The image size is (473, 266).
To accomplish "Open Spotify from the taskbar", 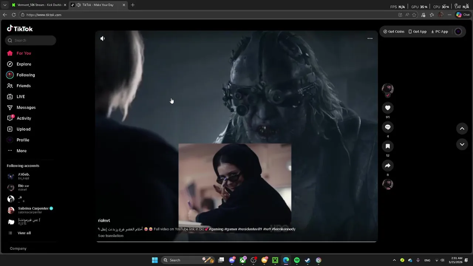I will click(x=297, y=260).
